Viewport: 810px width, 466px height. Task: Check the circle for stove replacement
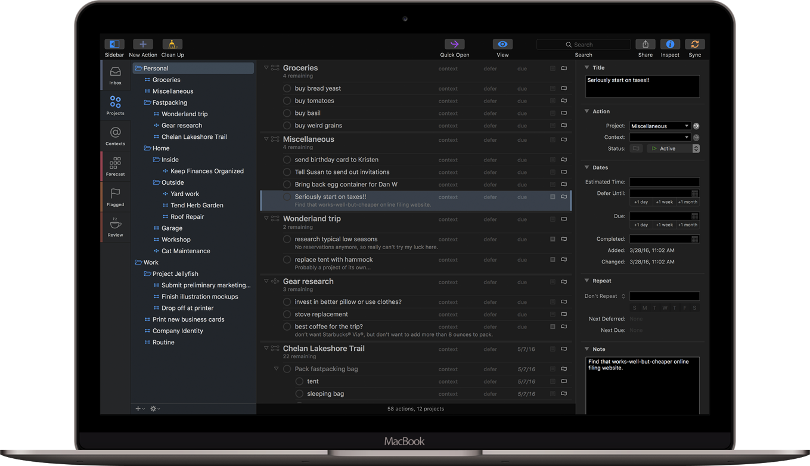287,314
